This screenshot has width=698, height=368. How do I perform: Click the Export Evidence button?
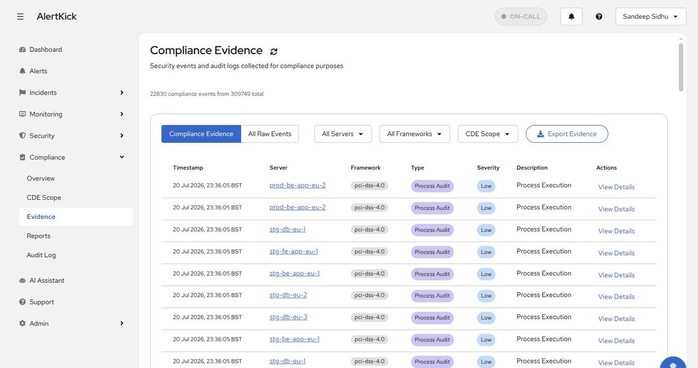567,134
